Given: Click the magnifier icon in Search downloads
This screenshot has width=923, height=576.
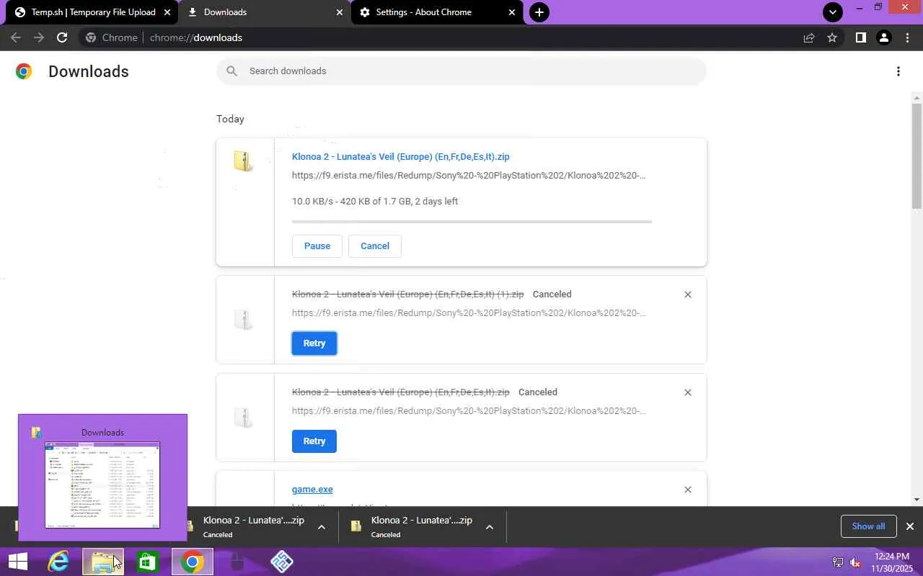Looking at the screenshot, I should click(231, 71).
